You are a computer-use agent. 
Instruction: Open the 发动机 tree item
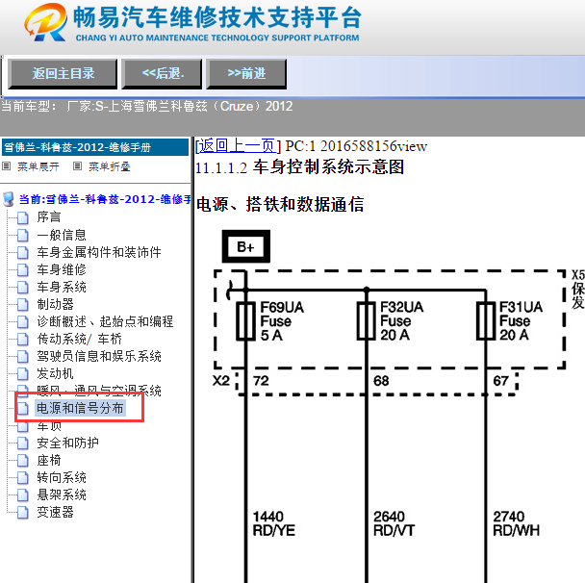[x=55, y=373]
